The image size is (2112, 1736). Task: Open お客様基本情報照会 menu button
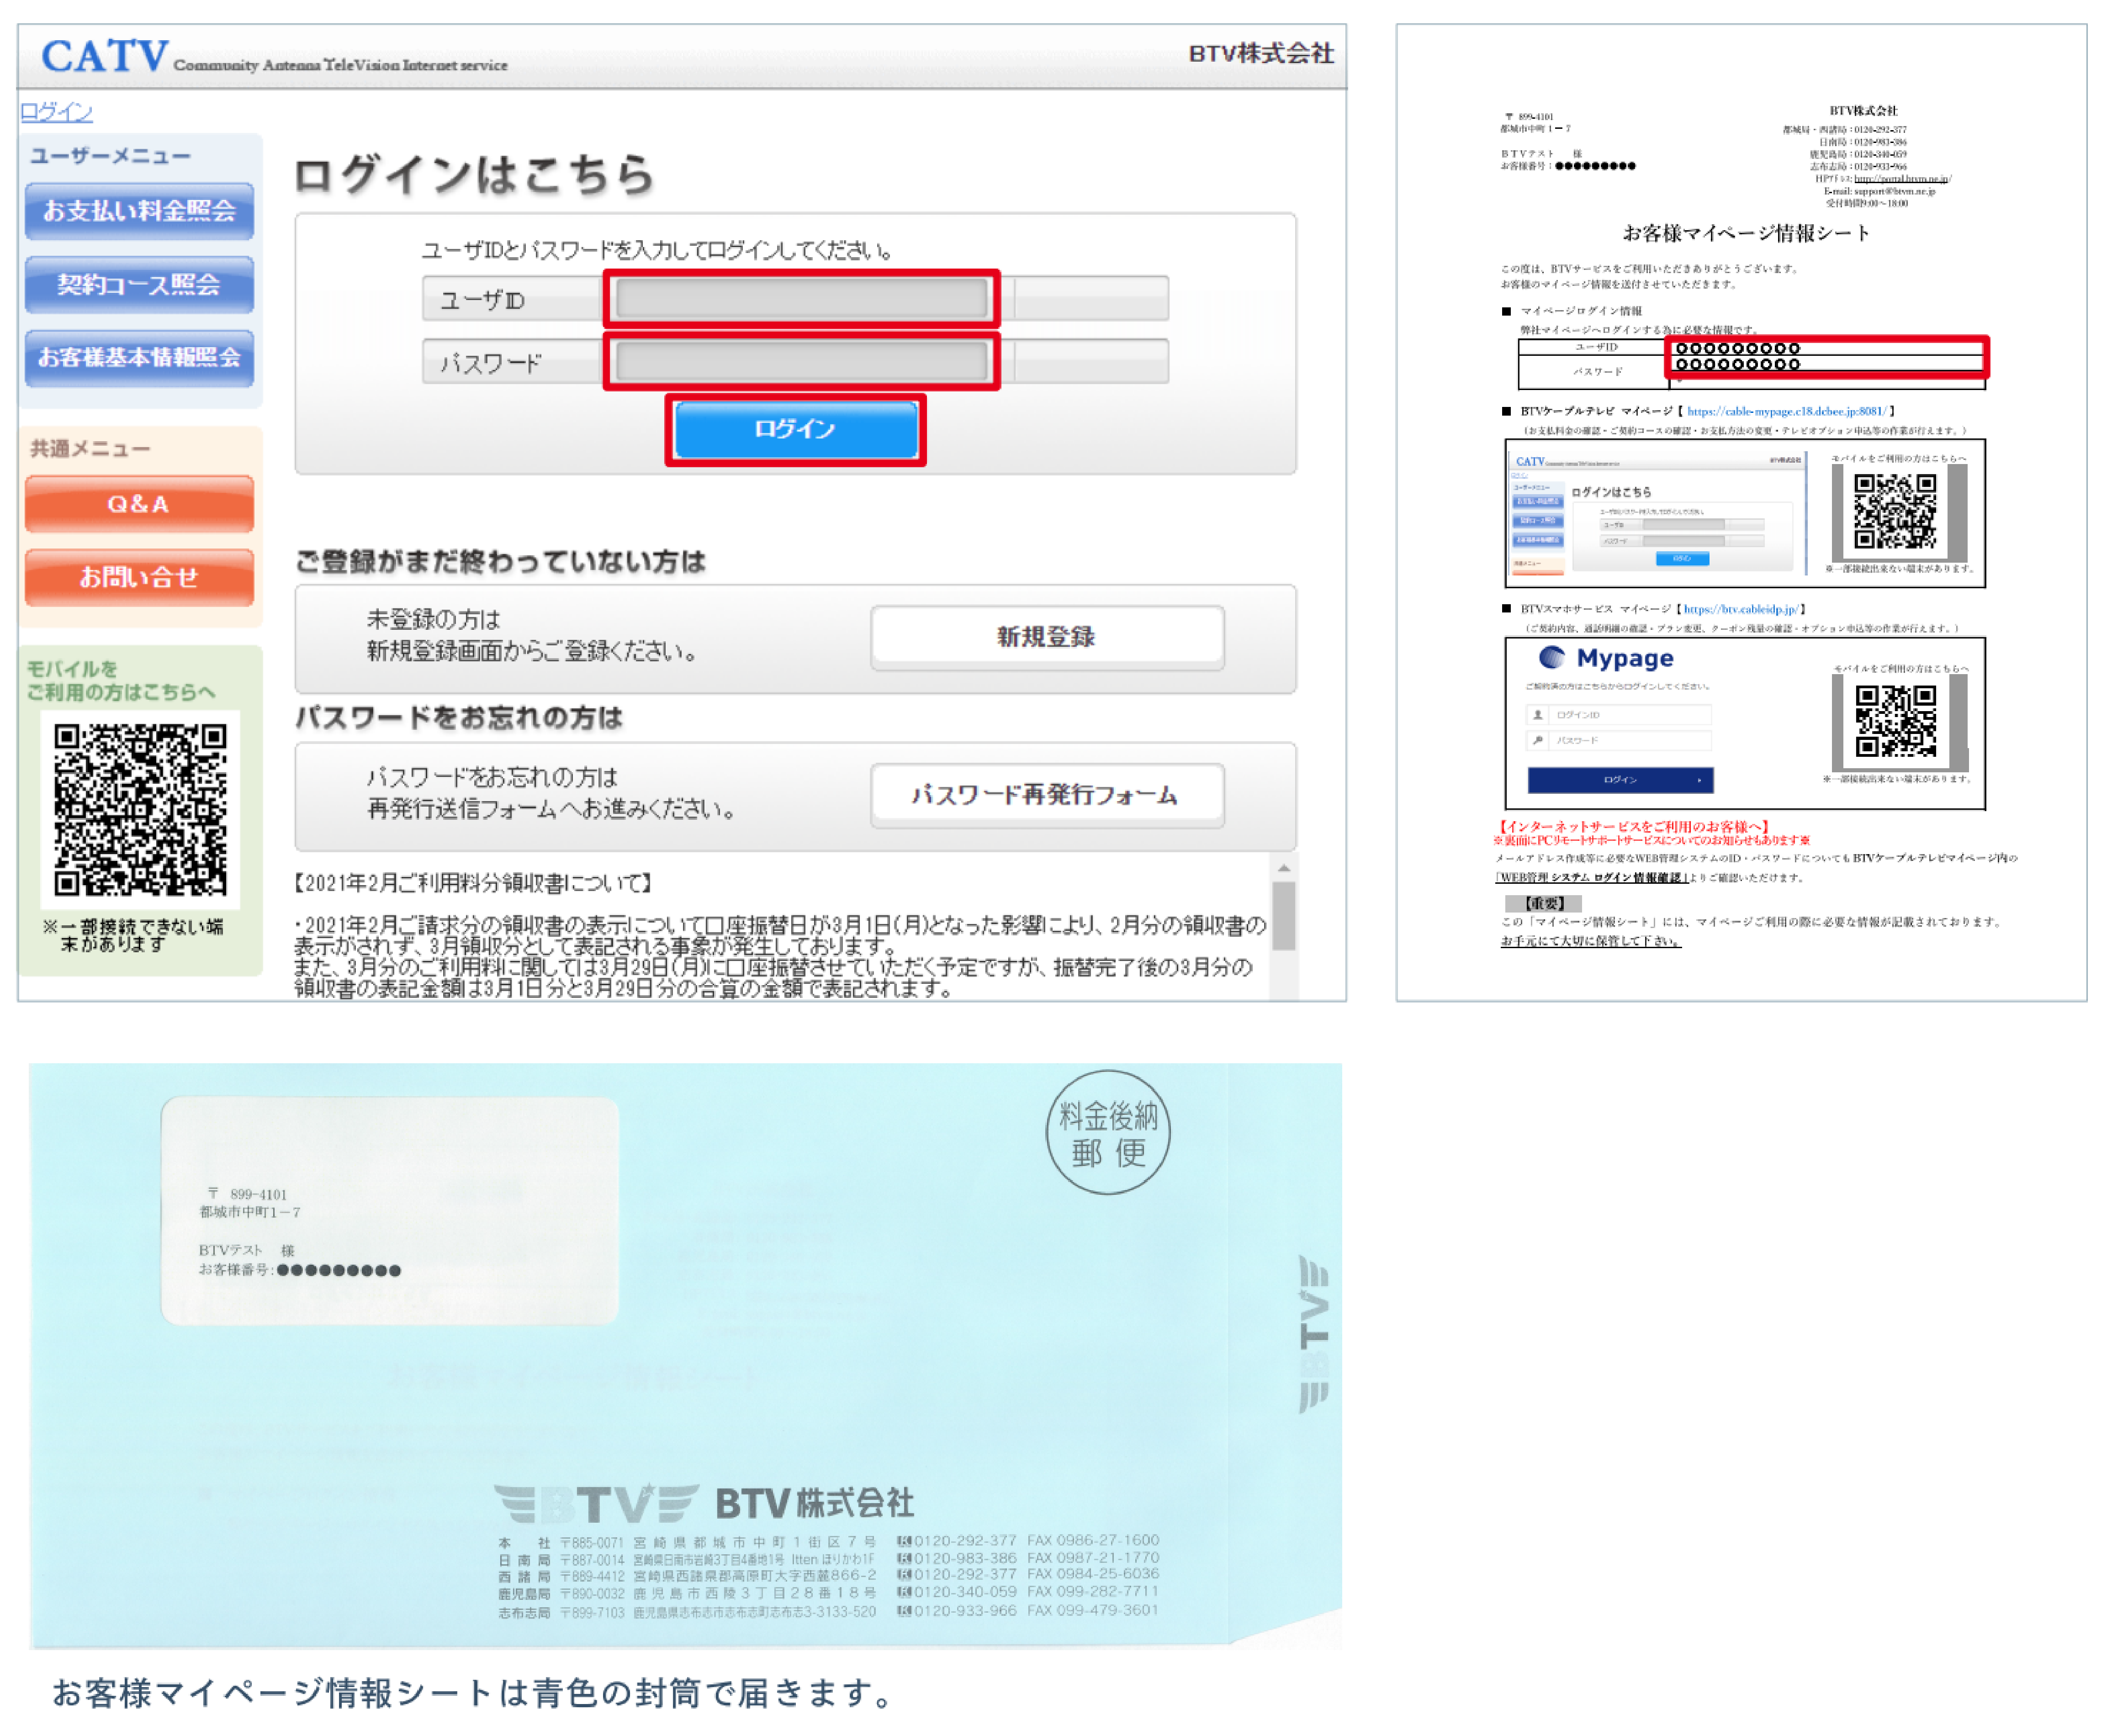coord(139,358)
